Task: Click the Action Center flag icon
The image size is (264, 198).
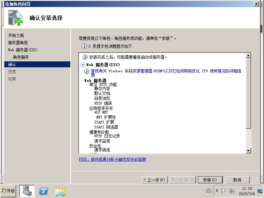Action: 224,191
